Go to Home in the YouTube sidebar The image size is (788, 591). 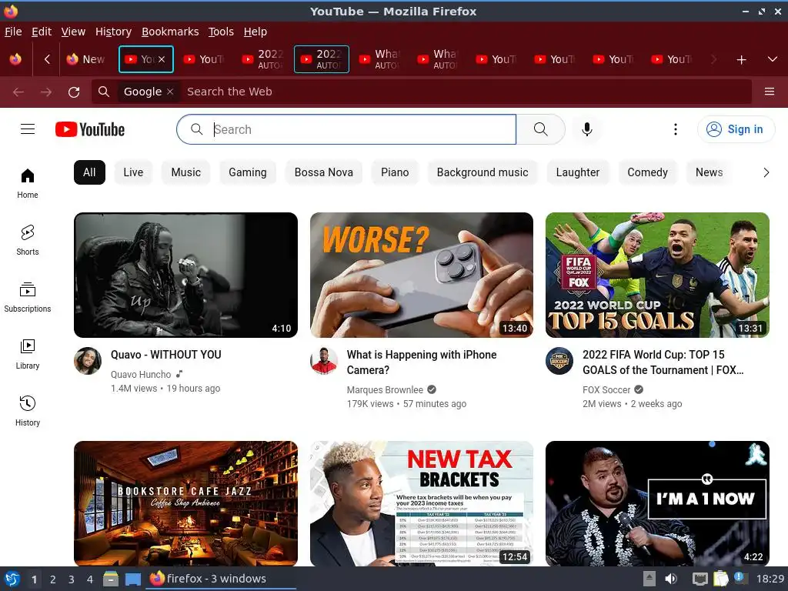28,183
